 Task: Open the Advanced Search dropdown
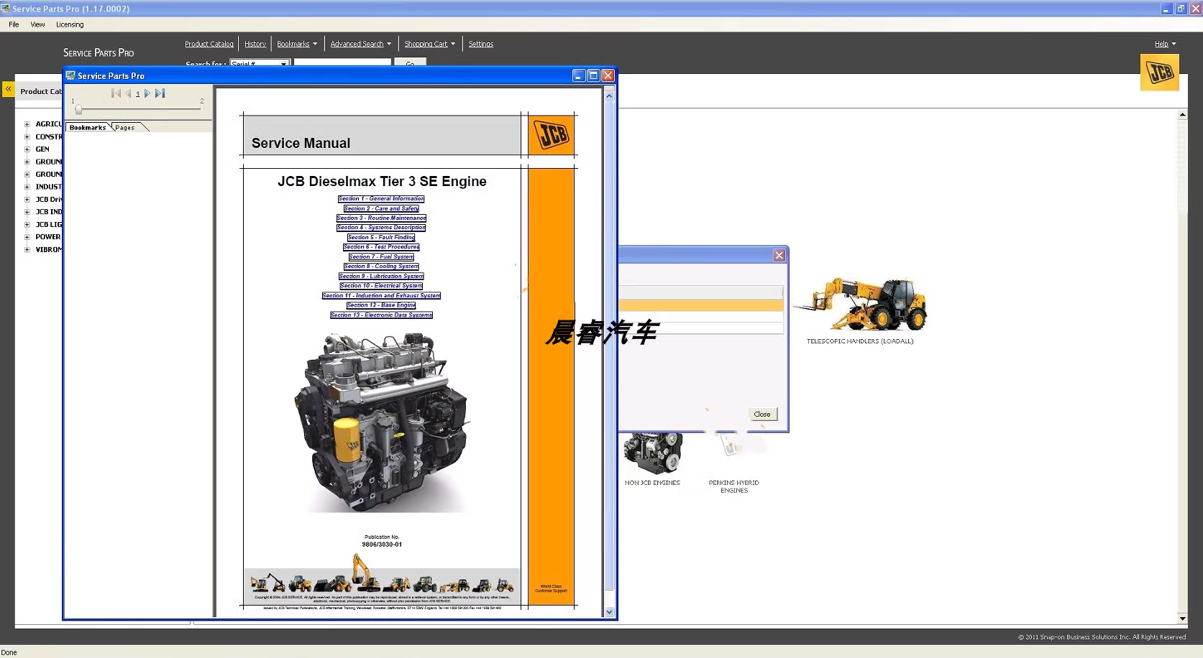click(361, 44)
